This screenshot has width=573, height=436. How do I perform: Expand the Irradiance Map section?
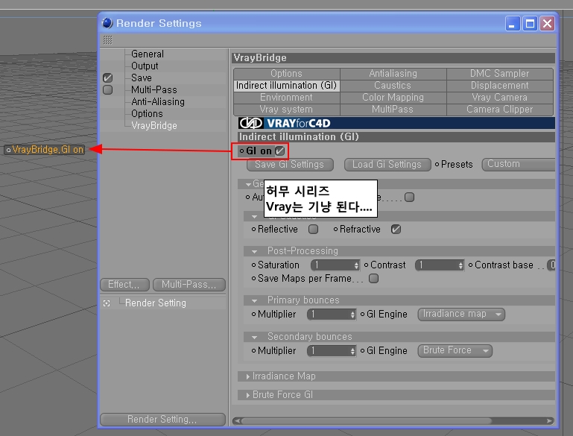pos(248,376)
